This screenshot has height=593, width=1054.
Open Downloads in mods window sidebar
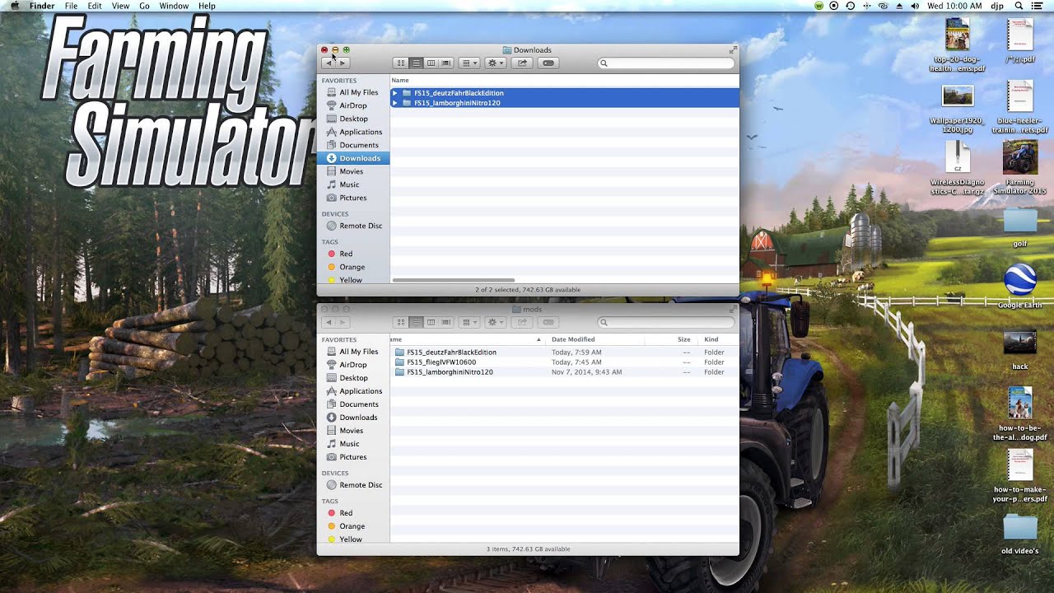352,418
